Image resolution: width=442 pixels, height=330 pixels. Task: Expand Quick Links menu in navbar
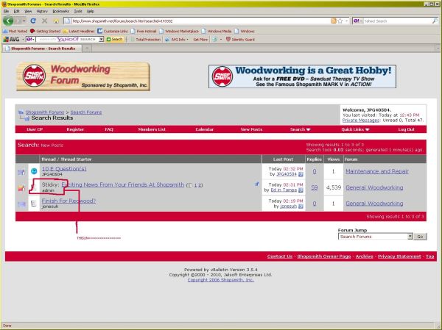355,129
